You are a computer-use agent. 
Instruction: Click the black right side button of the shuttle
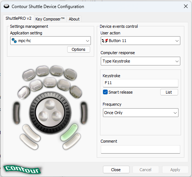click(x=84, y=113)
